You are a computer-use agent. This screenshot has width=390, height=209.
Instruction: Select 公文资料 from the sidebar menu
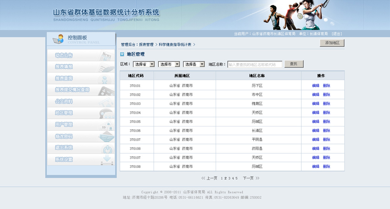pos(64,102)
